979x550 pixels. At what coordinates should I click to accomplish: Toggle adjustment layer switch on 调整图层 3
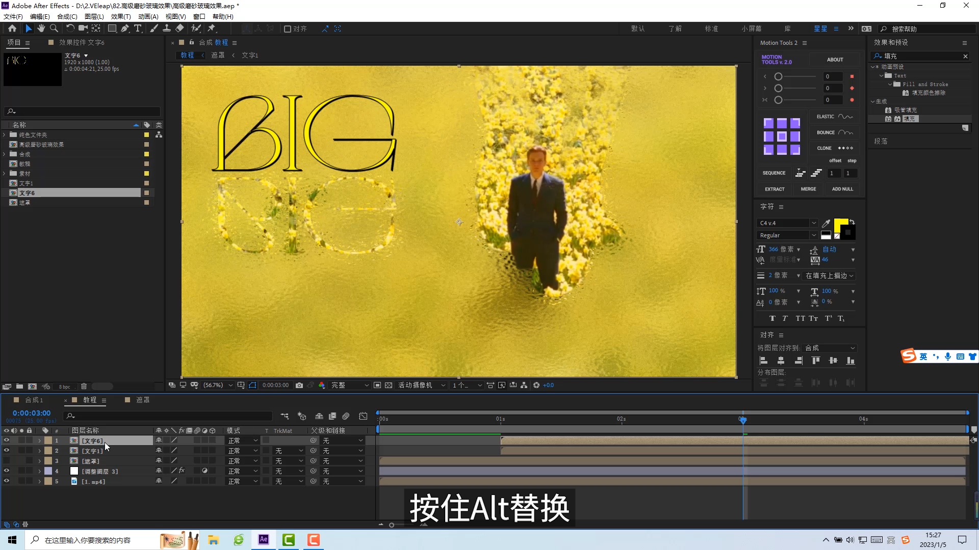click(x=204, y=471)
